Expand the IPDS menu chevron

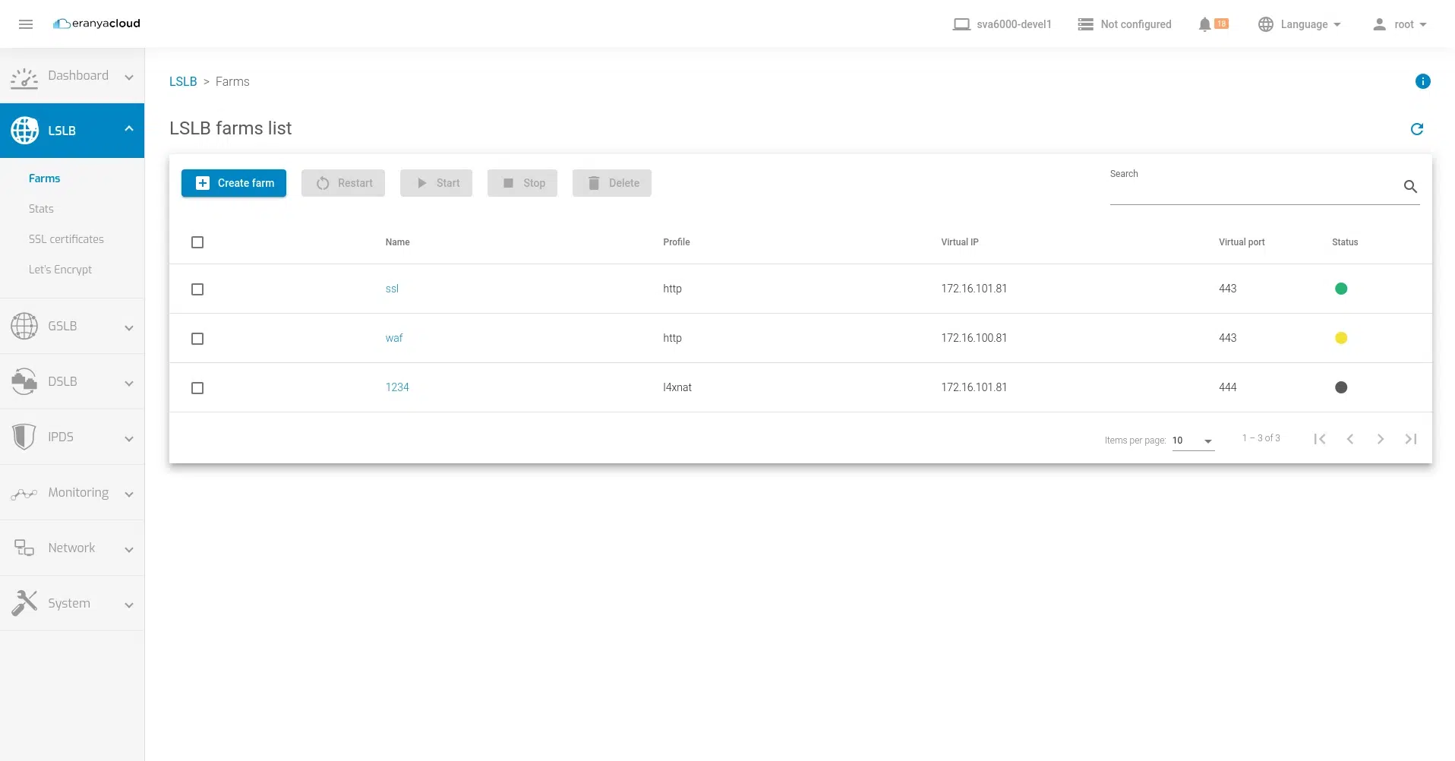pyautogui.click(x=129, y=438)
